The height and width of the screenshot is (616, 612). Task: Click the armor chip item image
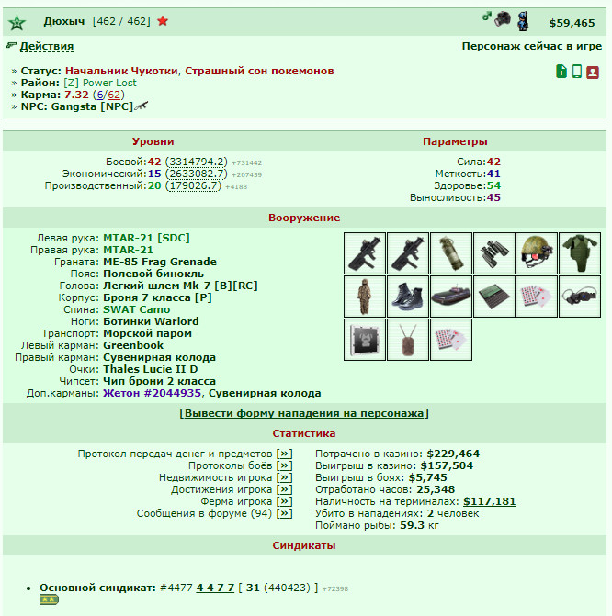click(x=365, y=340)
